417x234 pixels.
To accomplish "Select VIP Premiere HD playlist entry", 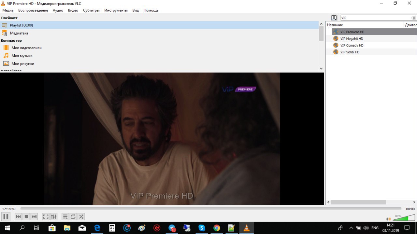I will (374, 32).
